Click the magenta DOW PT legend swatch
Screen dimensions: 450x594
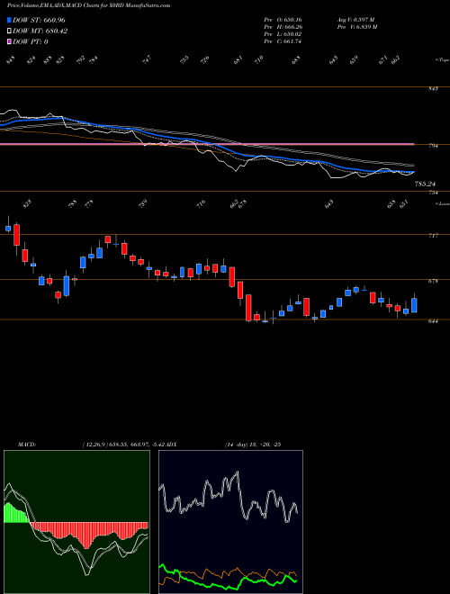tap(9, 41)
